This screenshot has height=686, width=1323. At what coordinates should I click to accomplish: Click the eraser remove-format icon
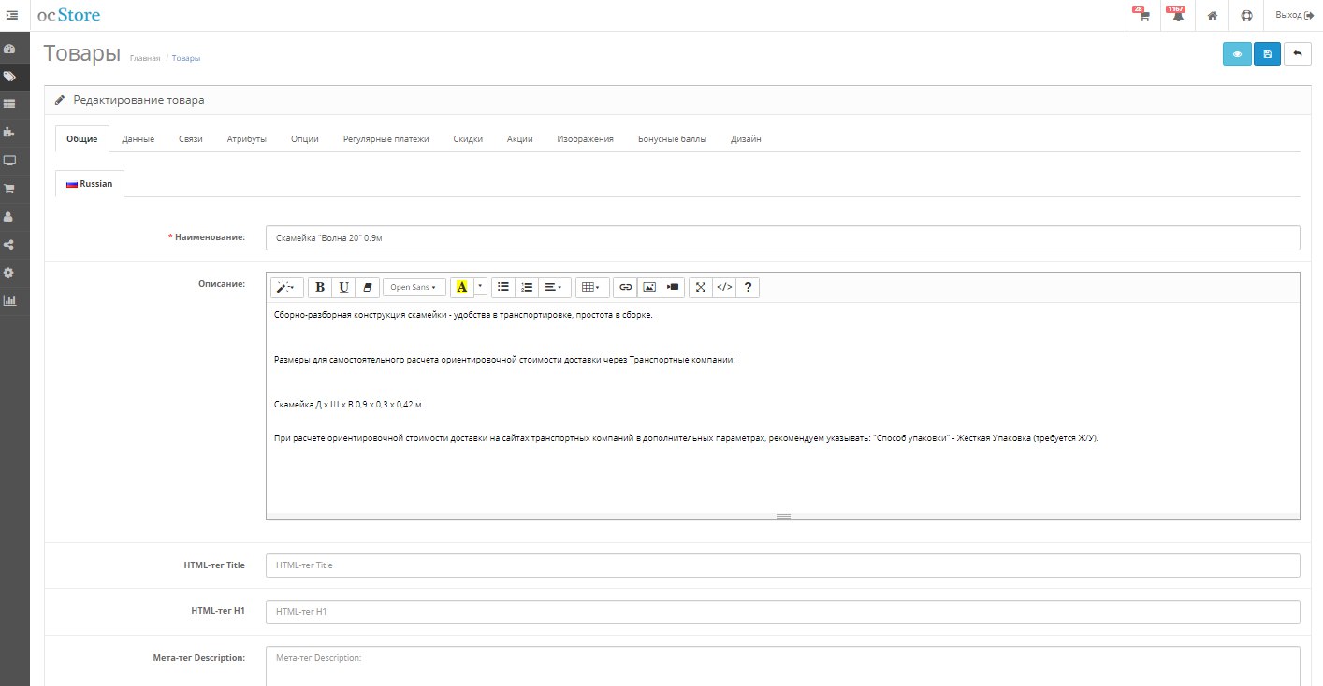tap(368, 287)
